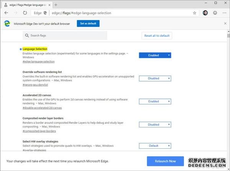Dismiss the default browser notification bar
The height and width of the screenshot is (171, 230).
click(x=225, y=23)
